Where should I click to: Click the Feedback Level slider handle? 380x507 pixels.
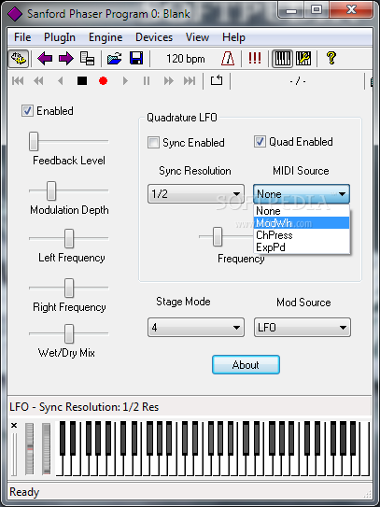click(x=34, y=141)
